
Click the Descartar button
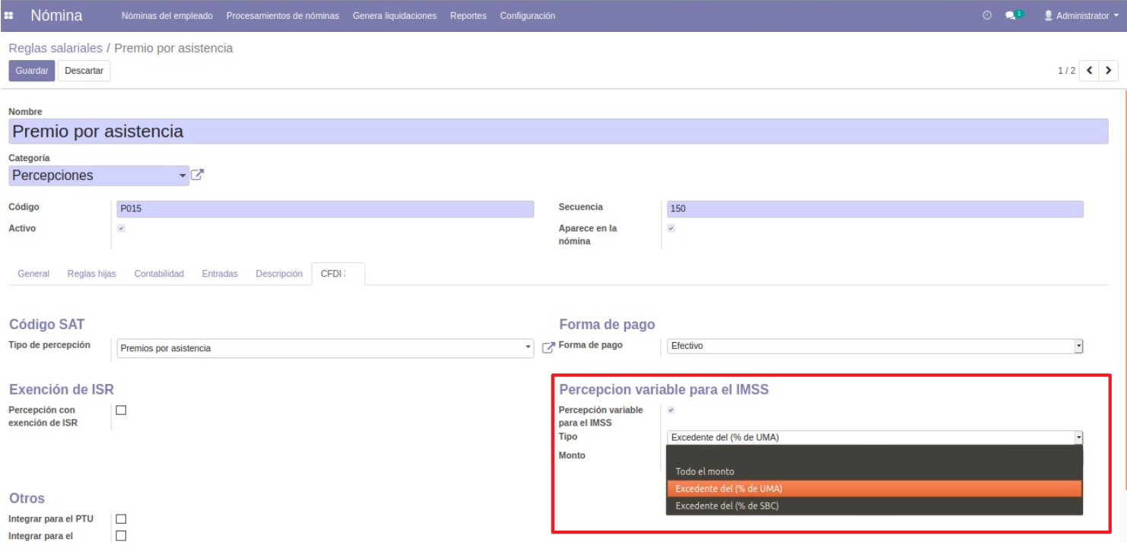(84, 71)
